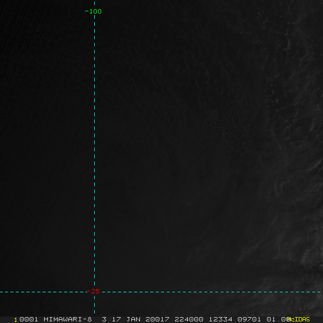Image resolution: width=323 pixels, height=323 pixels.
Task: Click the green -100 longitude label
Action: coord(94,11)
